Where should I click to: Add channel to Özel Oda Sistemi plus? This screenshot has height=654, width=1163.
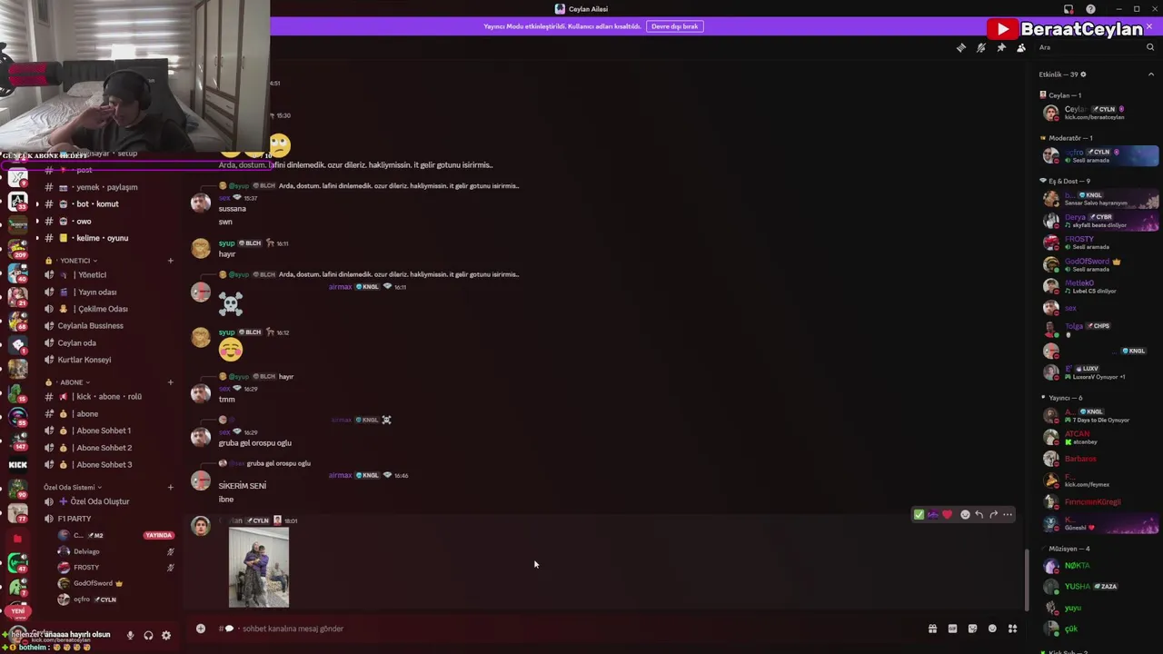click(170, 487)
